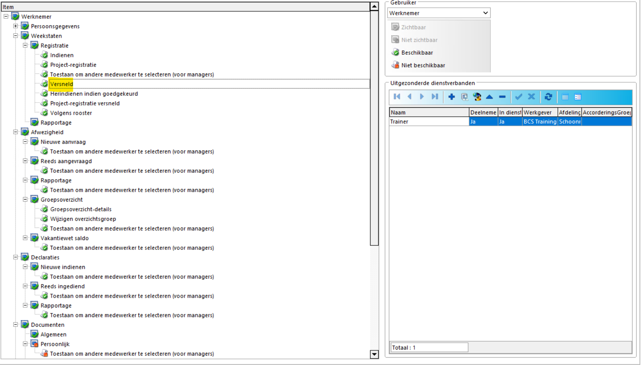Click the Item column header
This screenshot has height=365, width=641.
(185, 7)
